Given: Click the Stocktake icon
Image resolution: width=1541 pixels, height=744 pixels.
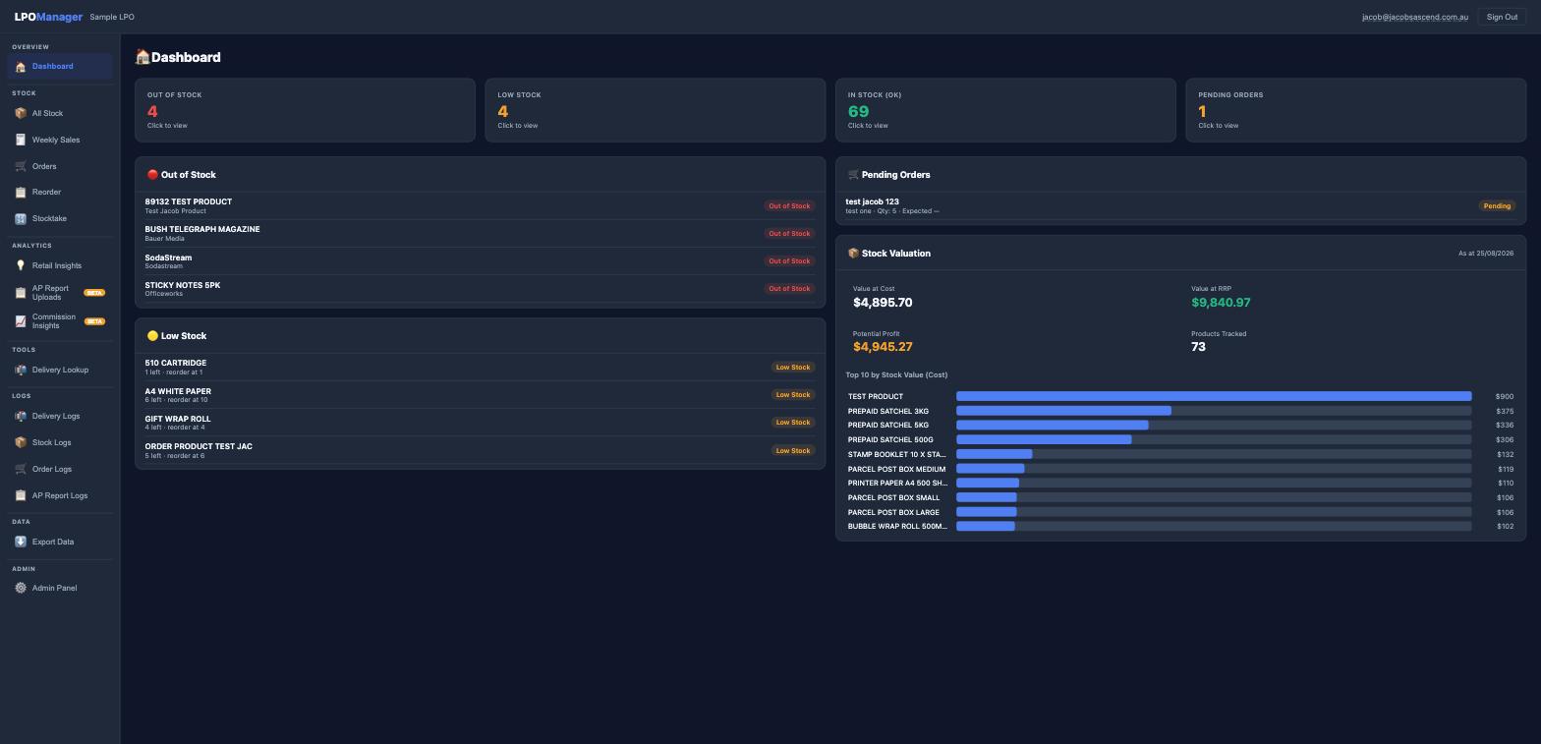Looking at the screenshot, I should 21,218.
